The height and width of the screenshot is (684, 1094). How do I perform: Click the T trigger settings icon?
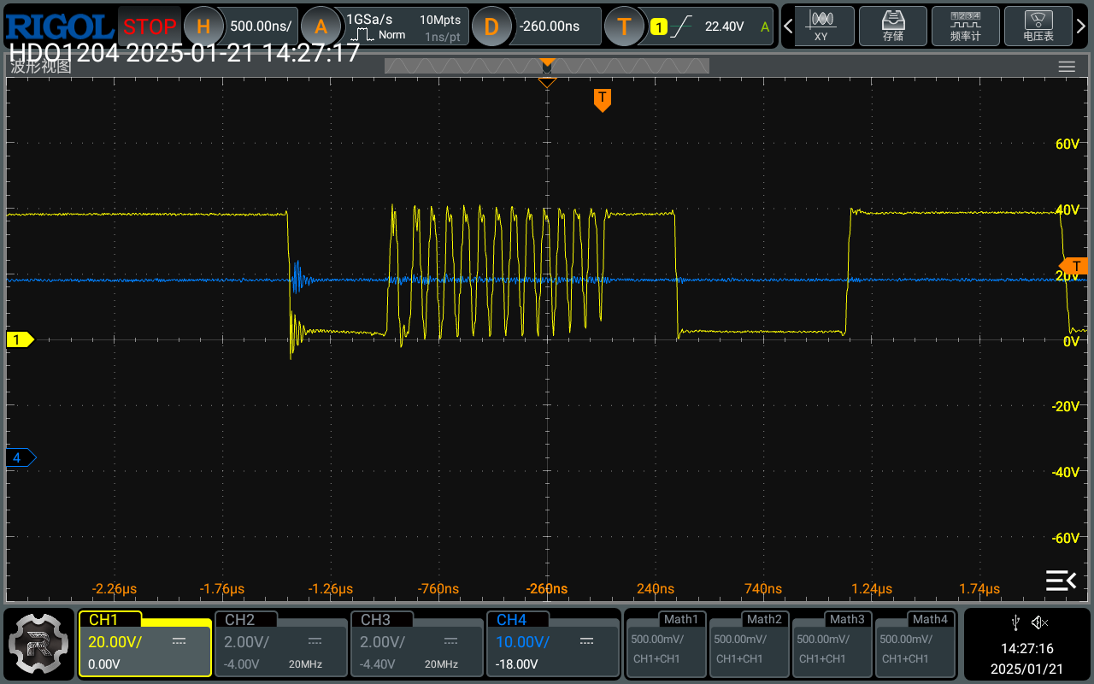(x=623, y=27)
